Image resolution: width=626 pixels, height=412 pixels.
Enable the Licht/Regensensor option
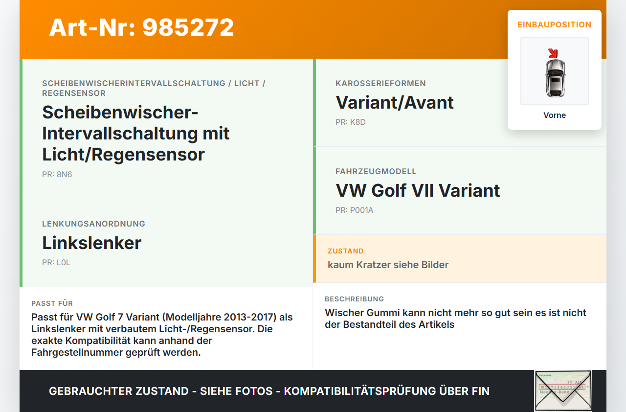135,133
